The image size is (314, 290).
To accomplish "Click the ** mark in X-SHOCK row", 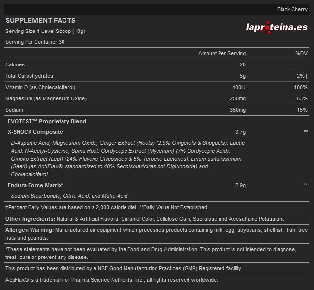I will pyautogui.click(x=306, y=131).
